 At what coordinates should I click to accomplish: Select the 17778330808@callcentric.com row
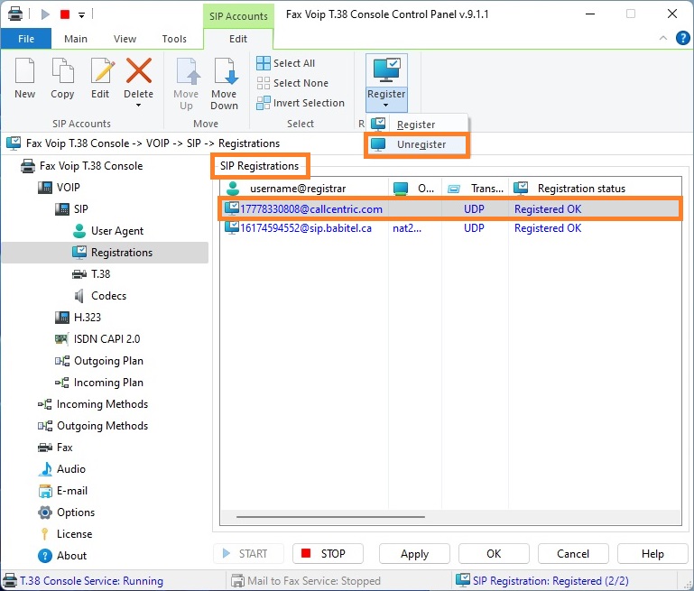click(x=450, y=209)
